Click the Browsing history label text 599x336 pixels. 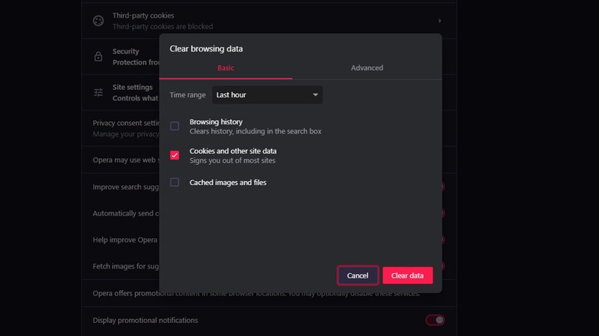pos(216,122)
